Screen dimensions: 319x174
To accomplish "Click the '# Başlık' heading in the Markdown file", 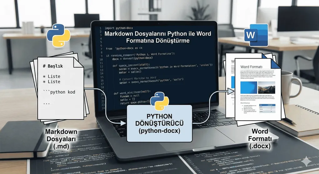I will 53,66.
